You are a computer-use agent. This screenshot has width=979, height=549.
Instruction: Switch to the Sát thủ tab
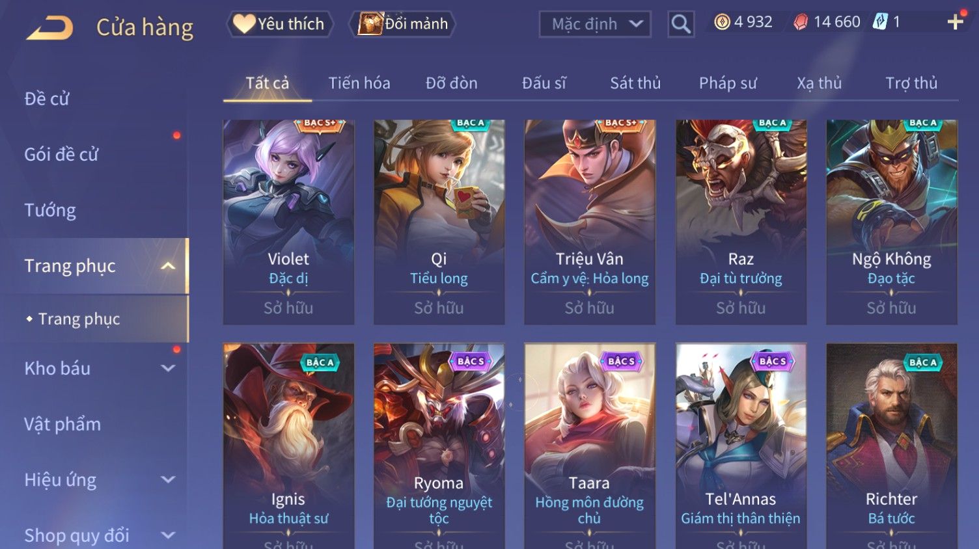click(635, 83)
